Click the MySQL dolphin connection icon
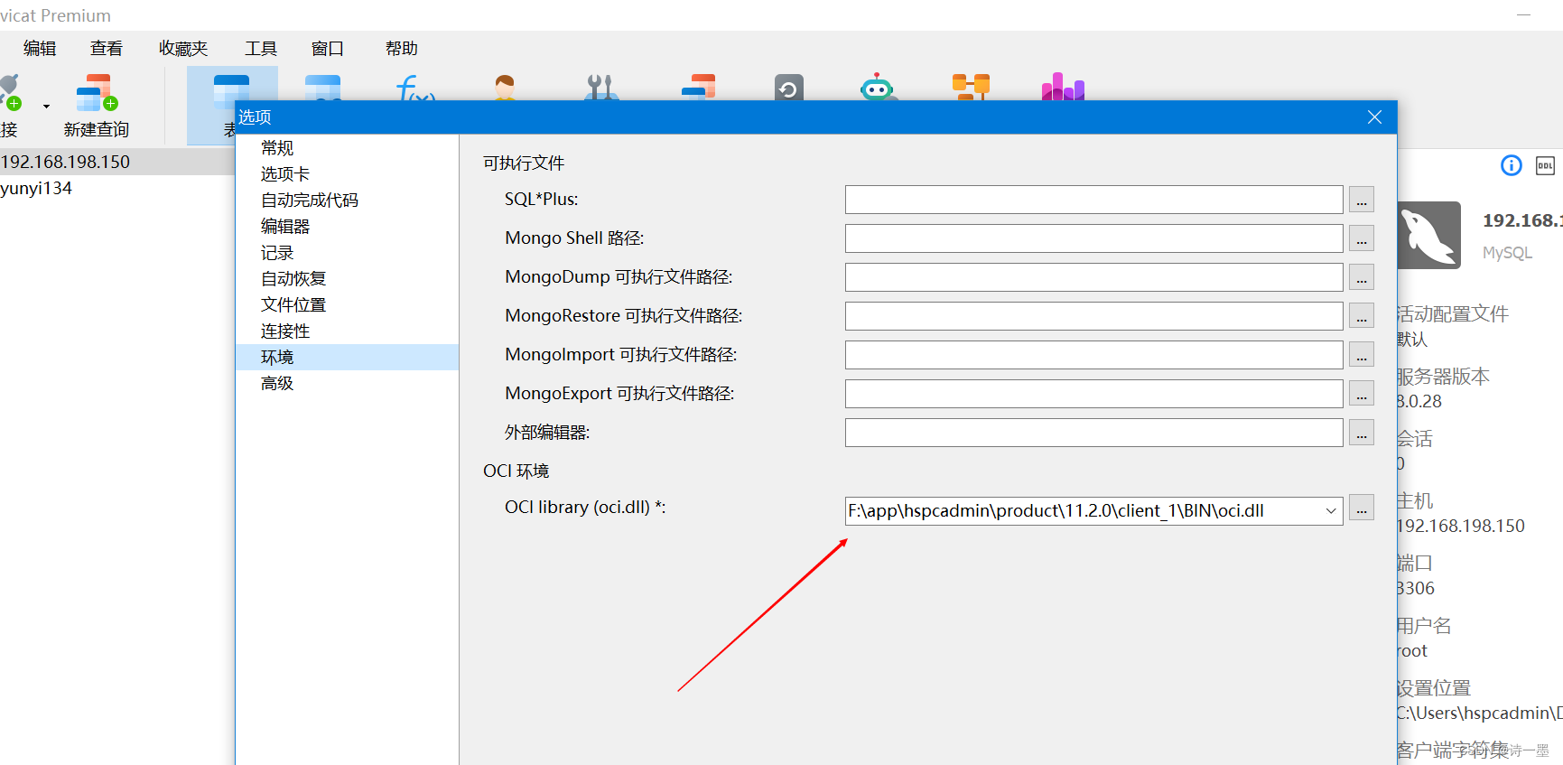This screenshot has width=1563, height=765. click(x=1429, y=235)
